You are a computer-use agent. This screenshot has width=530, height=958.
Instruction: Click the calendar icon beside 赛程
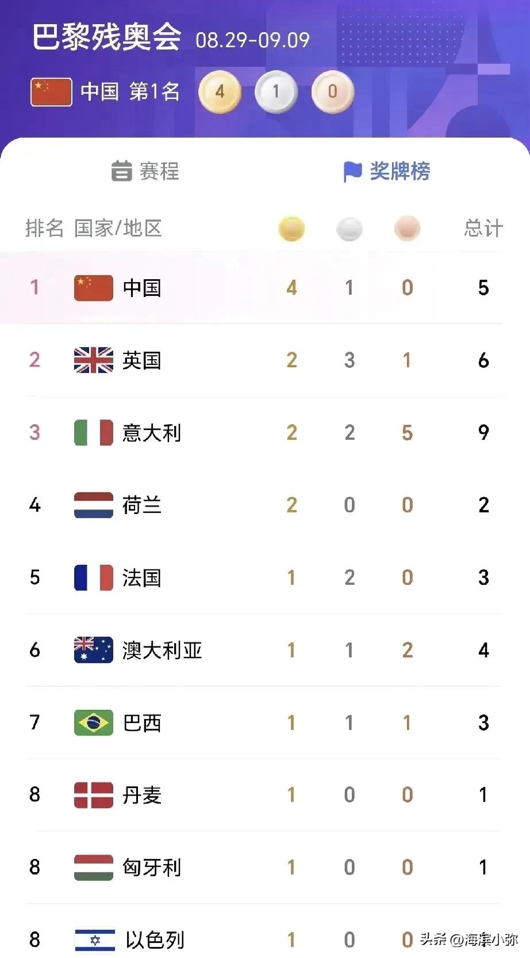click(x=121, y=171)
